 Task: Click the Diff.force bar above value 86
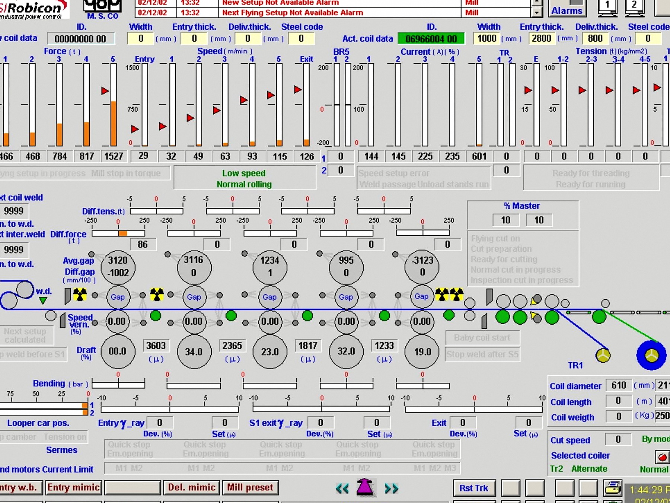118,233
